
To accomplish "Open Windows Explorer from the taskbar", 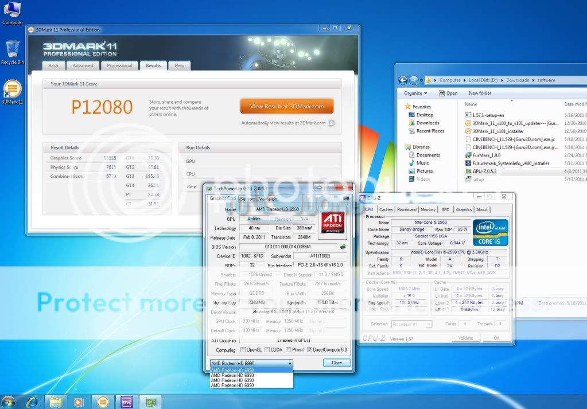I will pyautogui.click(x=56, y=402).
